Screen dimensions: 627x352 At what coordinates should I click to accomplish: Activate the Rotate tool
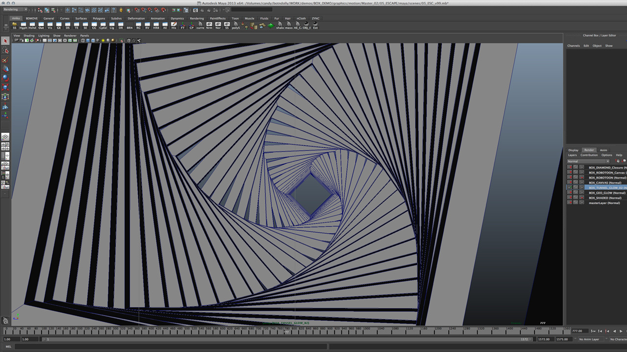tap(5, 78)
